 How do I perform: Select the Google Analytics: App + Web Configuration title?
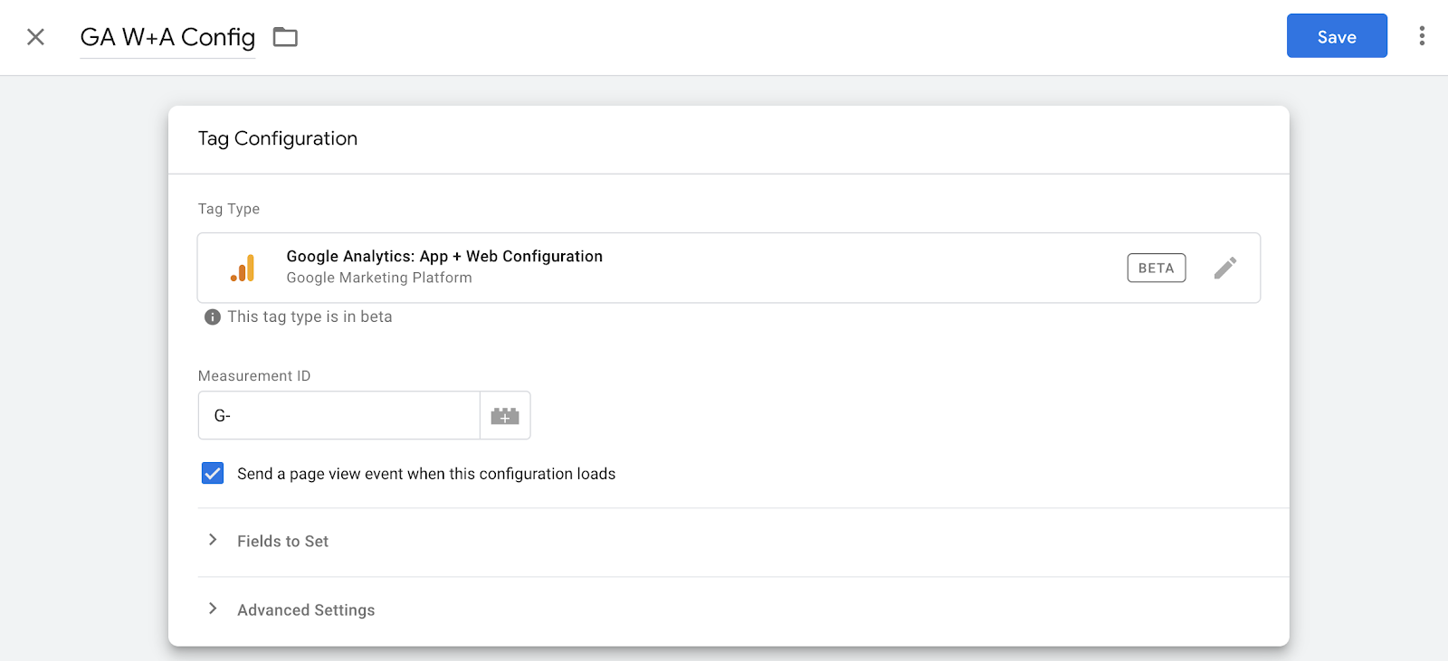pyautogui.click(x=444, y=257)
